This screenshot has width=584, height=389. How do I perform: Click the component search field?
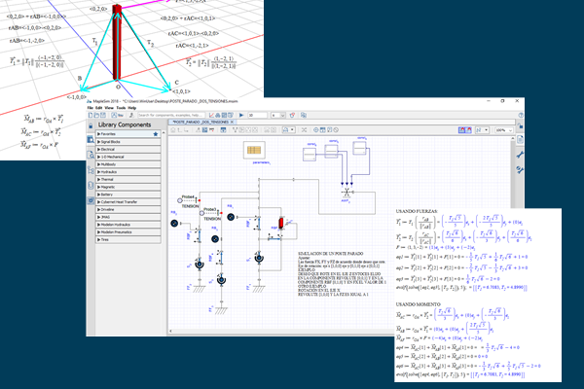pos(170,114)
